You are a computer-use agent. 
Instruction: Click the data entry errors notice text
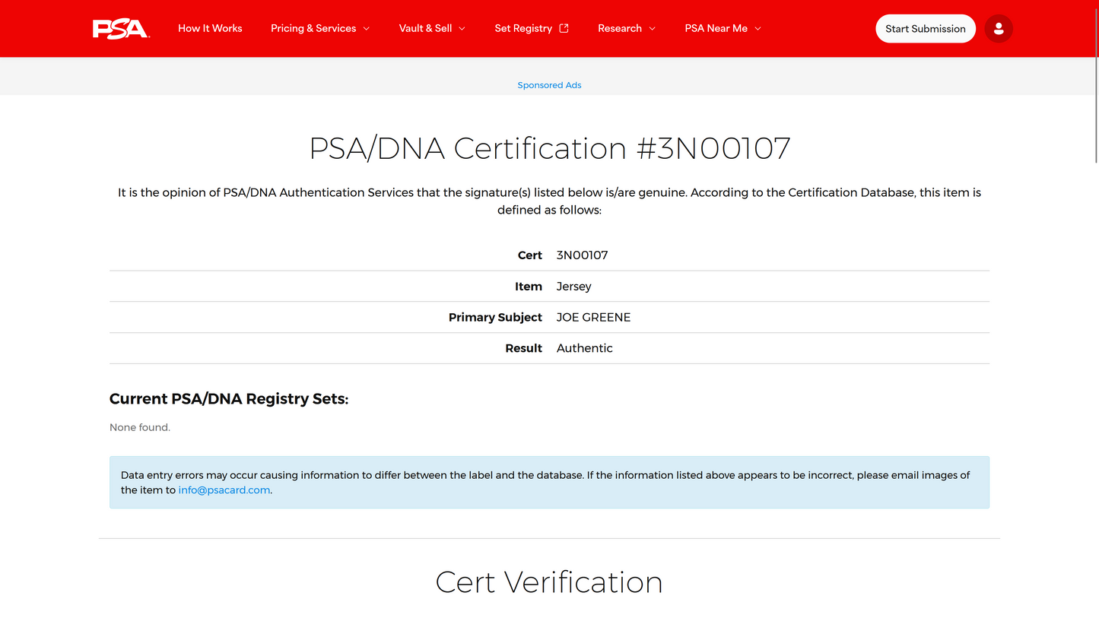[x=545, y=483]
